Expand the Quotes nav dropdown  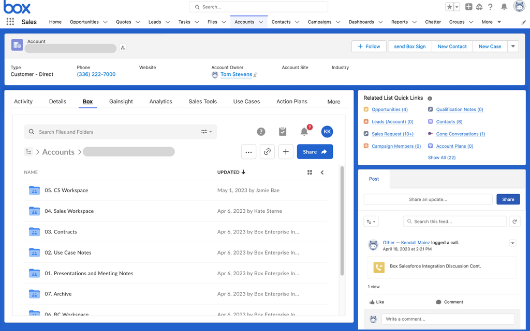click(x=138, y=22)
